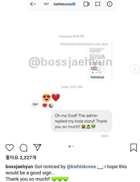Open the info details icon
The height and width of the screenshot is (182, 140).
110,4
